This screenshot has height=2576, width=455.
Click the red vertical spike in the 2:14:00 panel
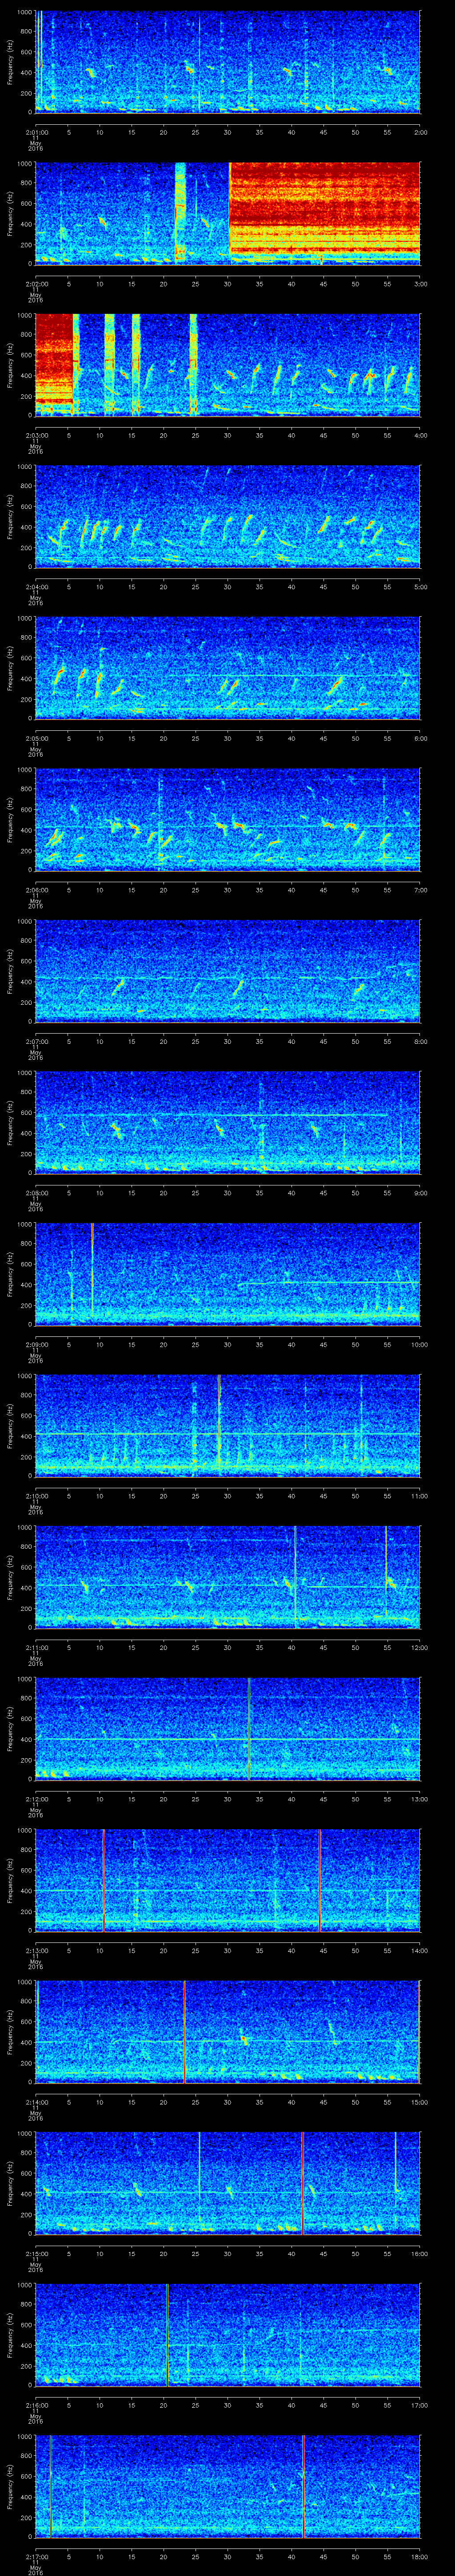coord(184,2032)
